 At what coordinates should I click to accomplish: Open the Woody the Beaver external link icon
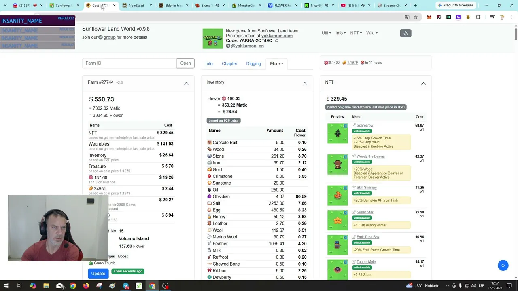(354, 156)
